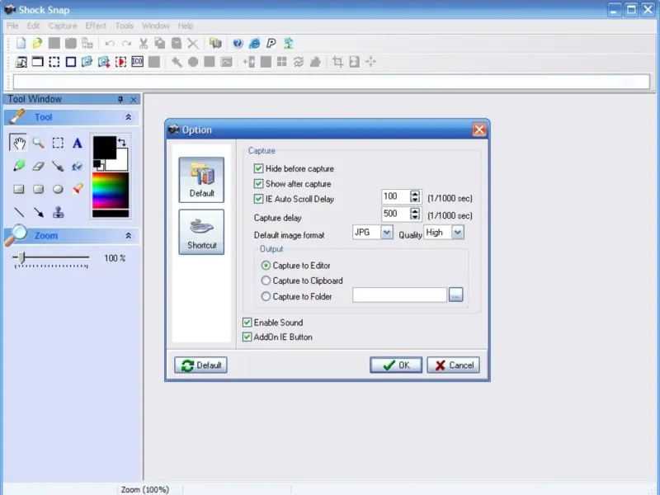
Task: Click the Default reset button at bottom
Action: point(200,365)
